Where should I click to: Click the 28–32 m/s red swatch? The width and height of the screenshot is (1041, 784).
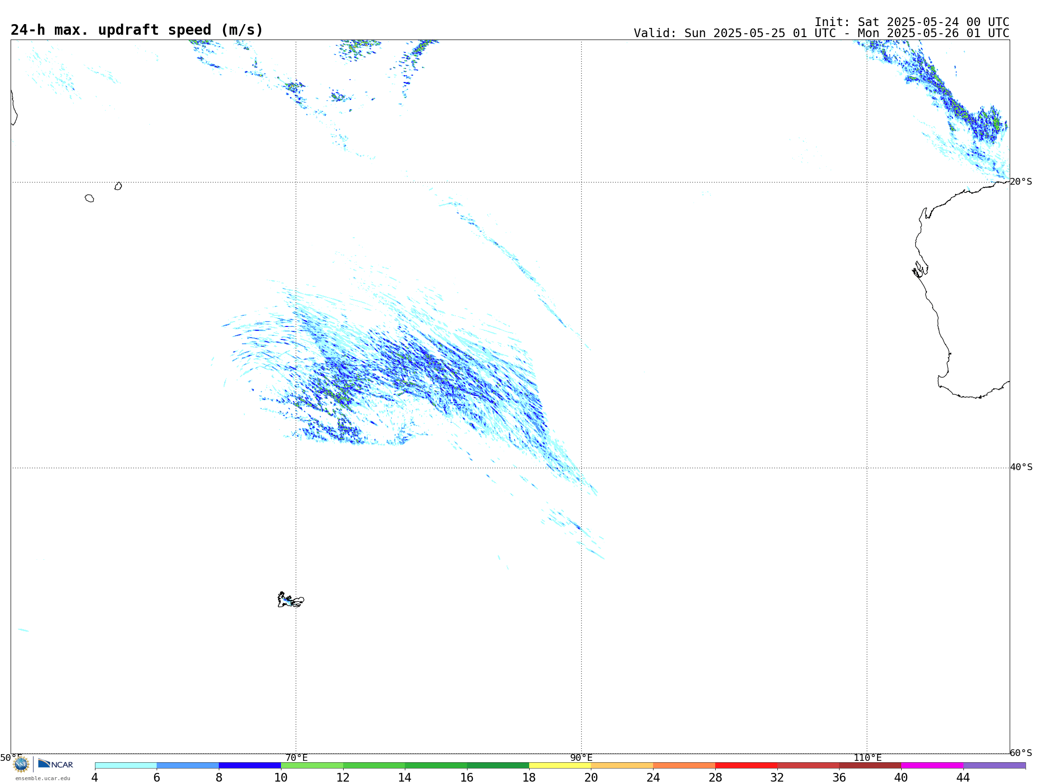point(747,765)
